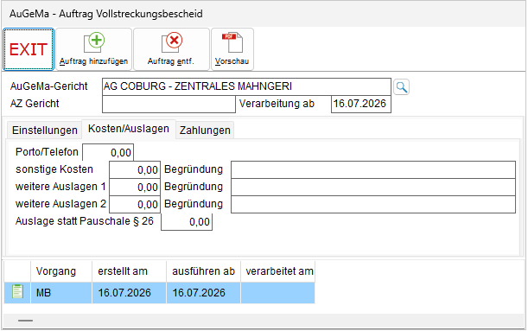528x331 pixels.
Task: Click the verarbeitet am column header
Action: coord(277,271)
